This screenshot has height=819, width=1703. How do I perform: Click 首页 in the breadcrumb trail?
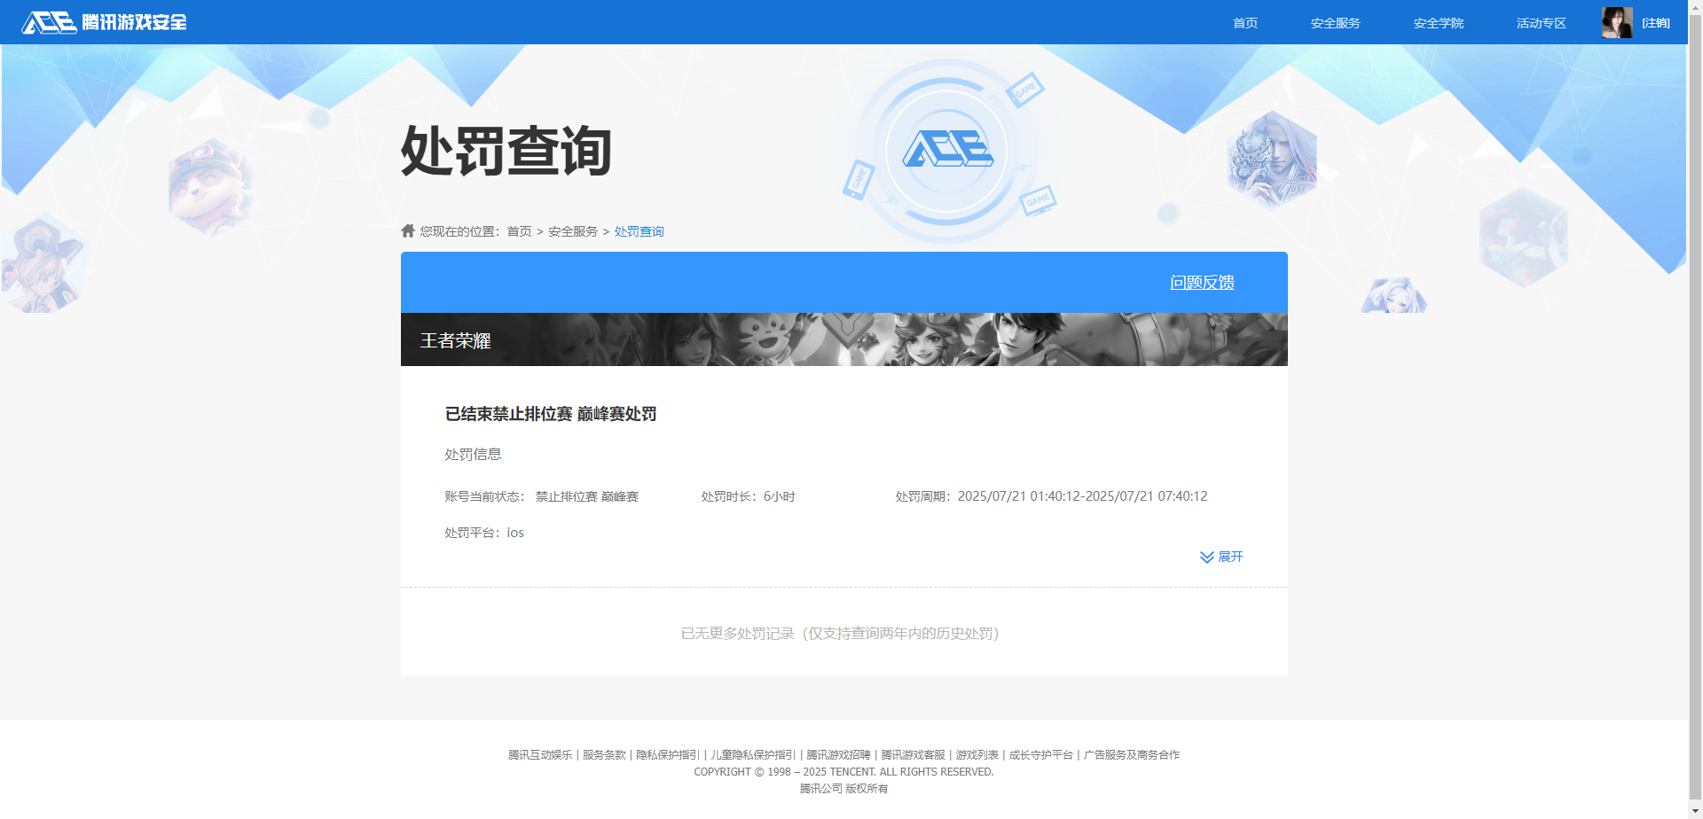tap(518, 230)
